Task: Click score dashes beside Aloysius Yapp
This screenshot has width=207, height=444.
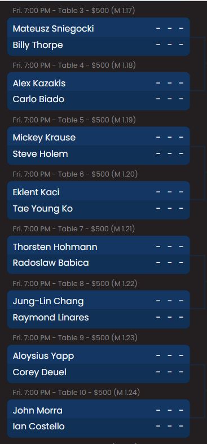Action: [x=170, y=355]
